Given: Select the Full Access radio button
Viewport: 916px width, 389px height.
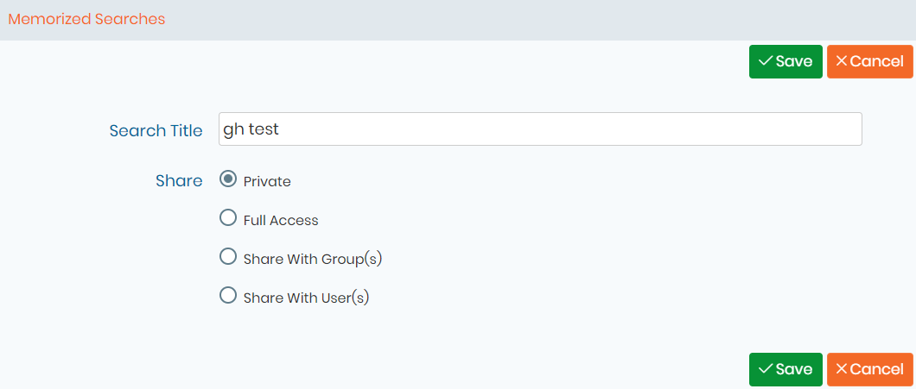Looking at the screenshot, I should [228, 218].
